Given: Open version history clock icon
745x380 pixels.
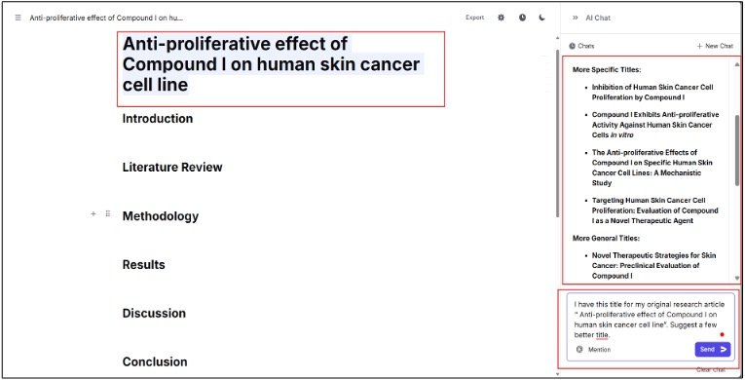Looking at the screenshot, I should pos(522,18).
